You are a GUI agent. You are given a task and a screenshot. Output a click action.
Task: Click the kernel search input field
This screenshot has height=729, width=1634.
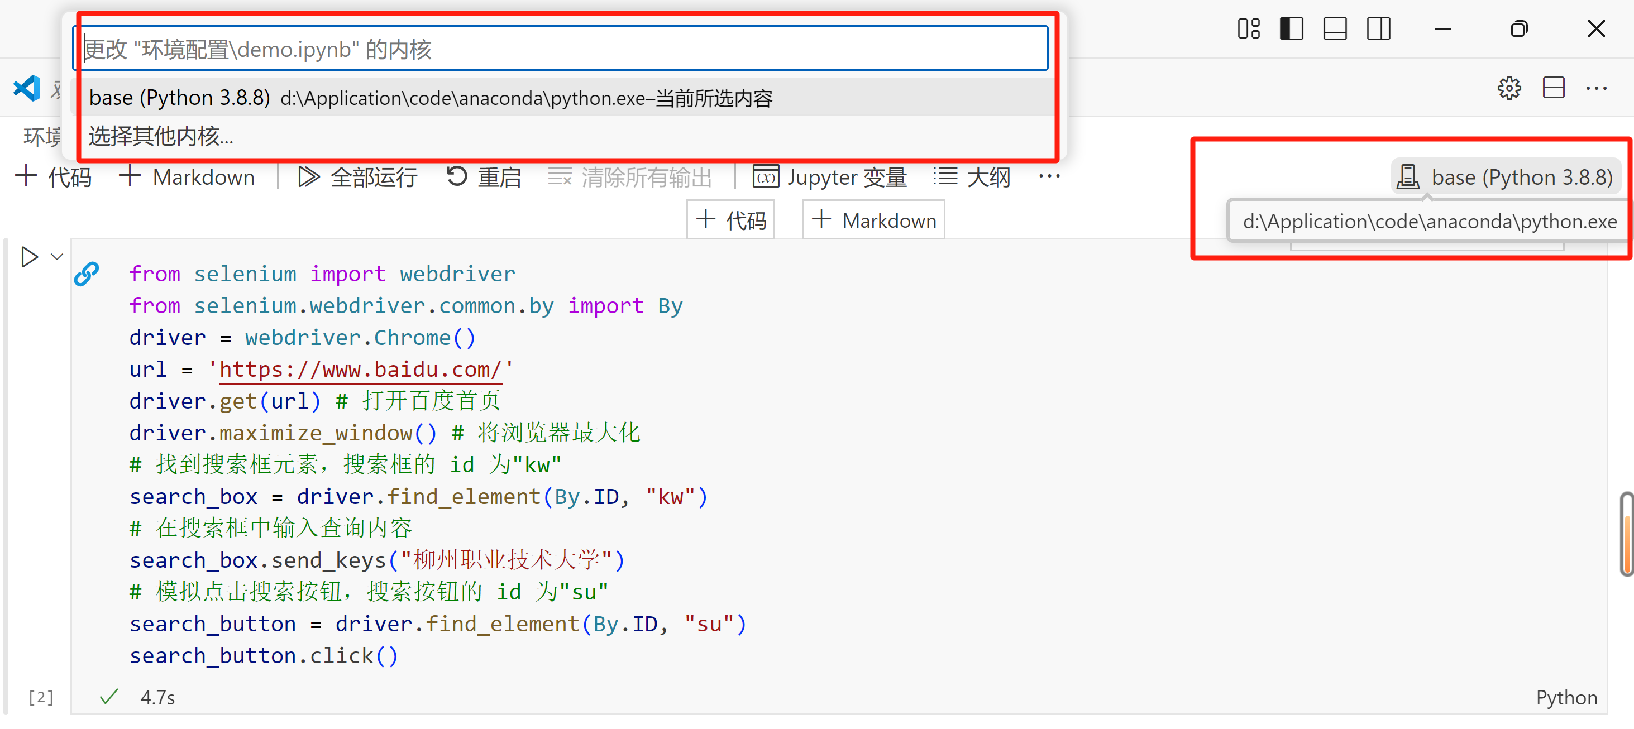[x=561, y=49]
